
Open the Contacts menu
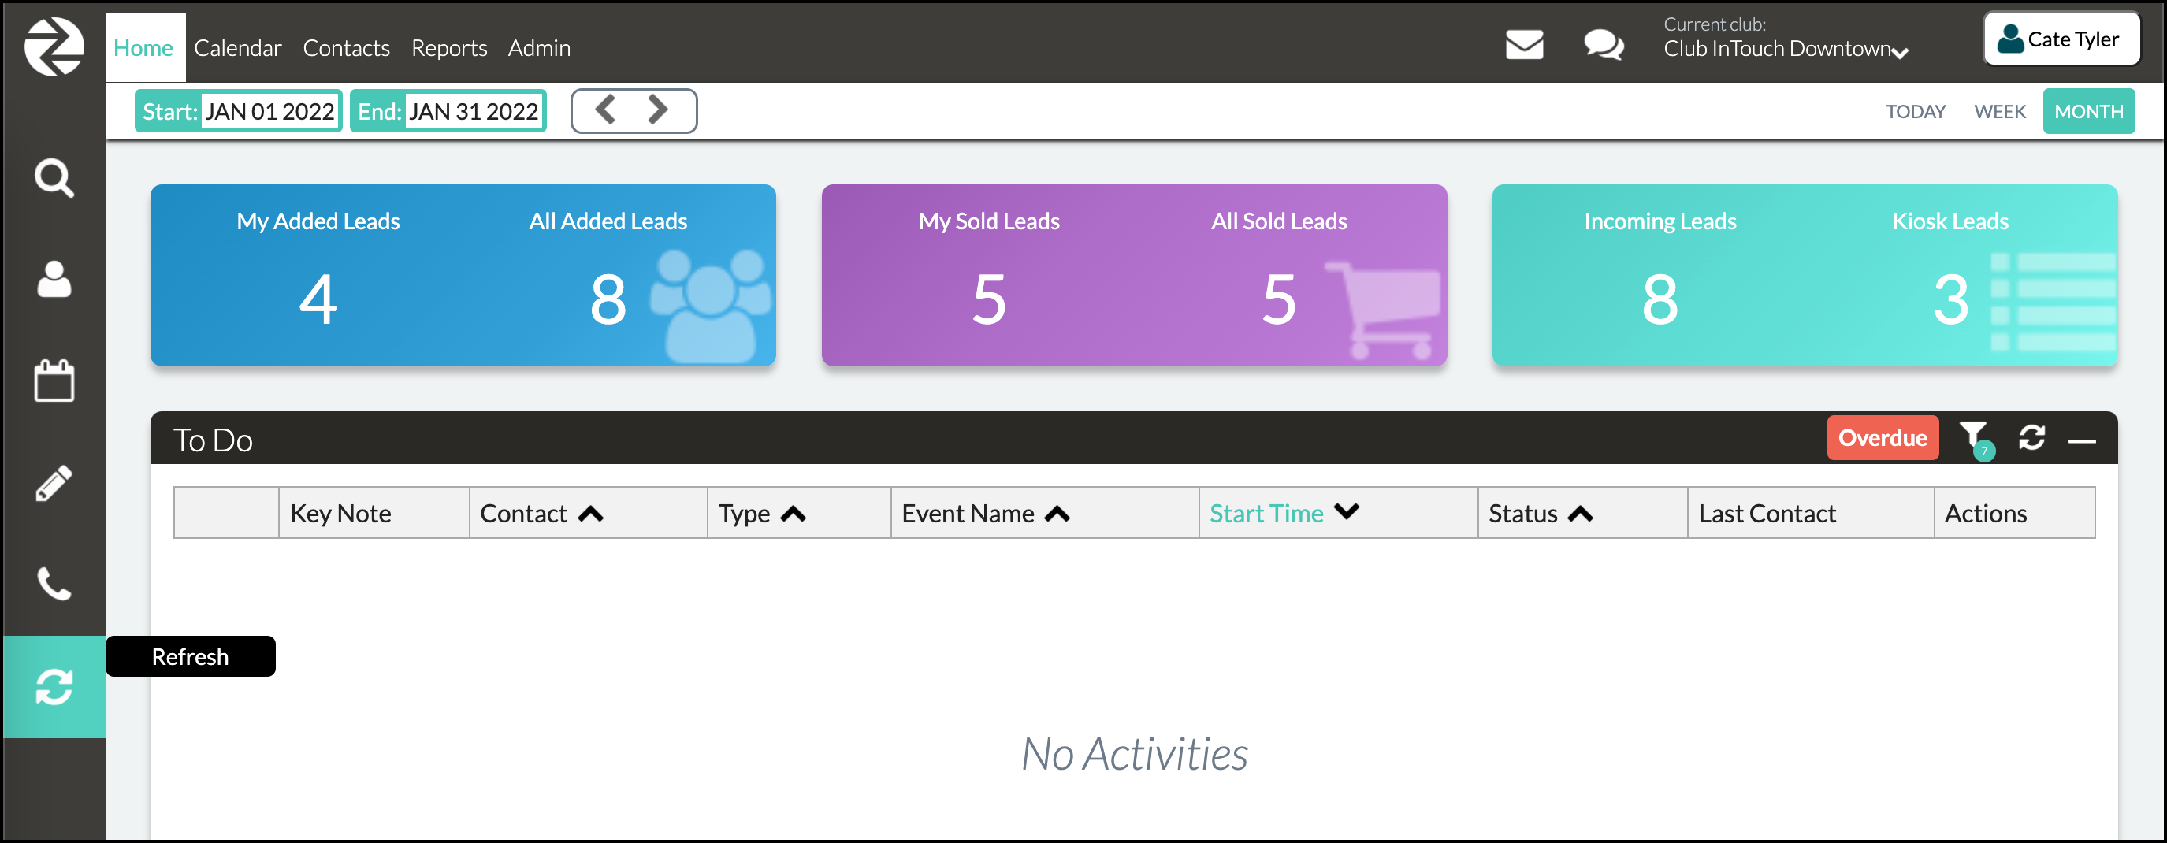click(x=347, y=48)
